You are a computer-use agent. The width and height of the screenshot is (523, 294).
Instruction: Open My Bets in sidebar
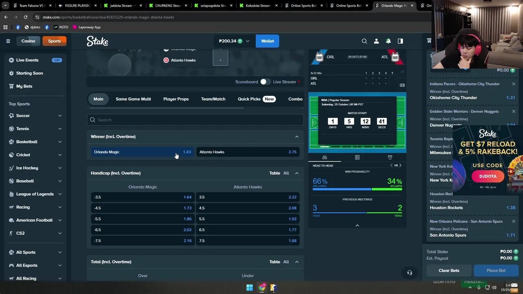tap(36, 86)
